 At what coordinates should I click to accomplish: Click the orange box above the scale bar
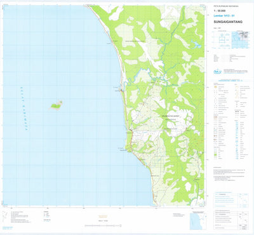104,216
